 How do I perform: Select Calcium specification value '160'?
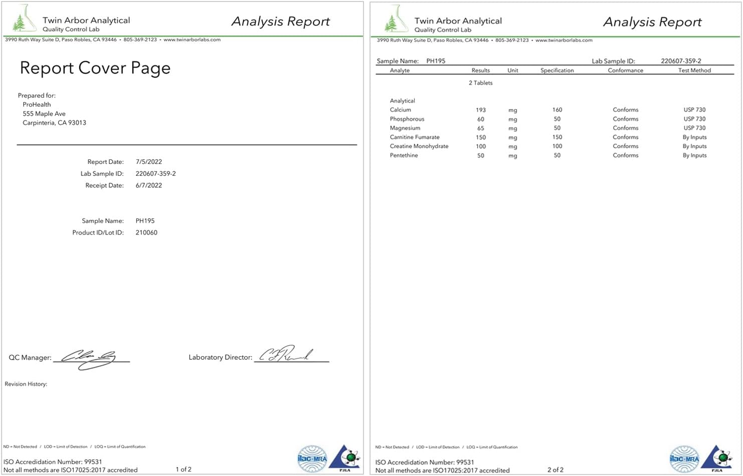point(557,110)
